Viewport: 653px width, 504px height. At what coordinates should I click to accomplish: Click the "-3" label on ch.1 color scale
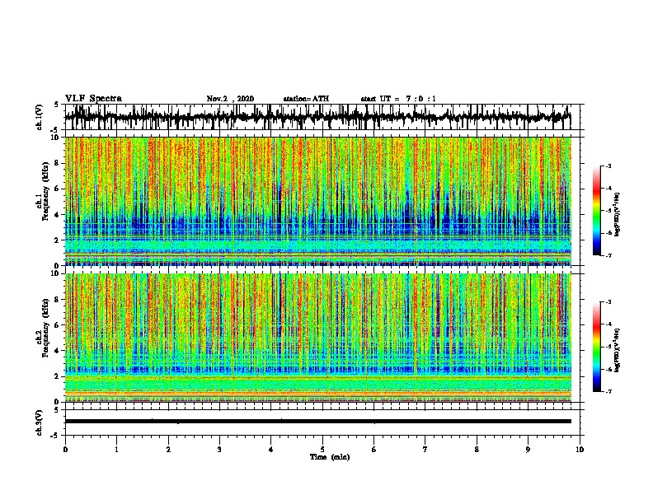pyautogui.click(x=608, y=166)
